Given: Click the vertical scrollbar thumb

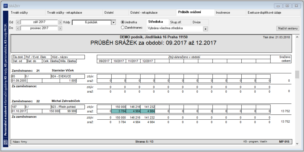Looking at the screenshot, I should 297,74.
